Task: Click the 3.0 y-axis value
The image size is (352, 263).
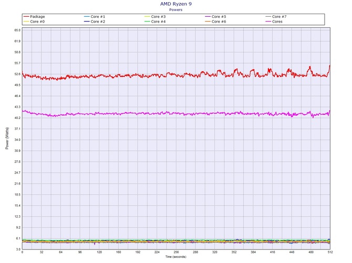Action: pyautogui.click(x=18, y=249)
